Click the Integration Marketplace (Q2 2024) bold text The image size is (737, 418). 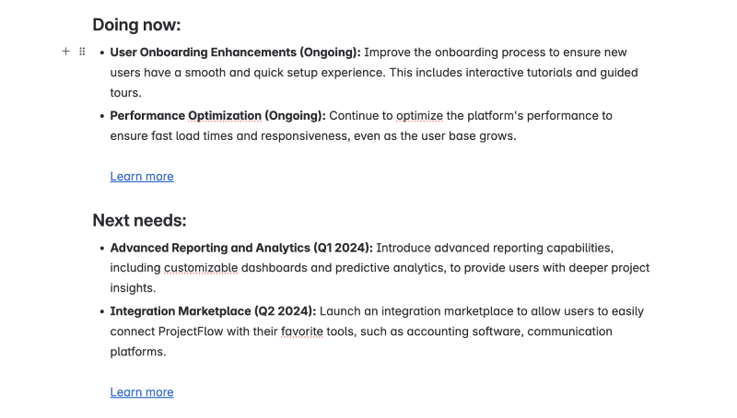coord(213,311)
